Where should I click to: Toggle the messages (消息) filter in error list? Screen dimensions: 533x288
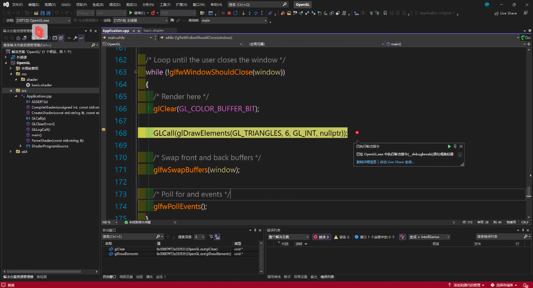[374, 237]
